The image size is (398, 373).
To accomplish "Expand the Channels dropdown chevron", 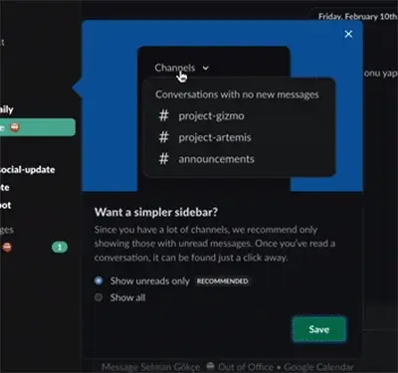I will click(x=206, y=68).
